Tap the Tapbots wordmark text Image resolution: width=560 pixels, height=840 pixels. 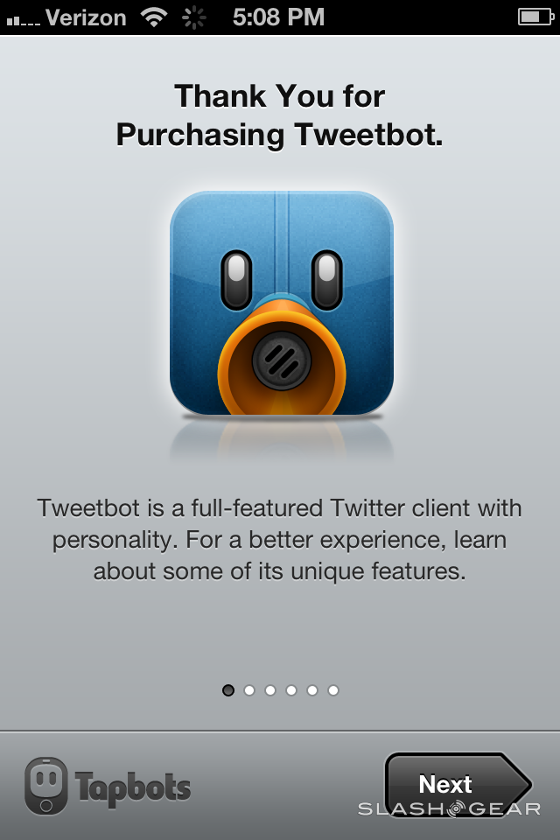click(133, 788)
